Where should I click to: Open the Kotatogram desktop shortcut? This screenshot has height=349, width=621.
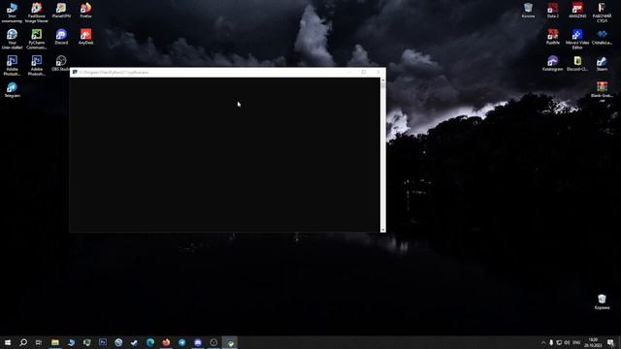pos(552,63)
